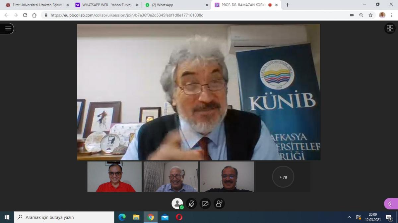The image size is (398, 223).
Task: Go forward with the browser forward arrow
Action: pyautogui.click(x=16, y=15)
